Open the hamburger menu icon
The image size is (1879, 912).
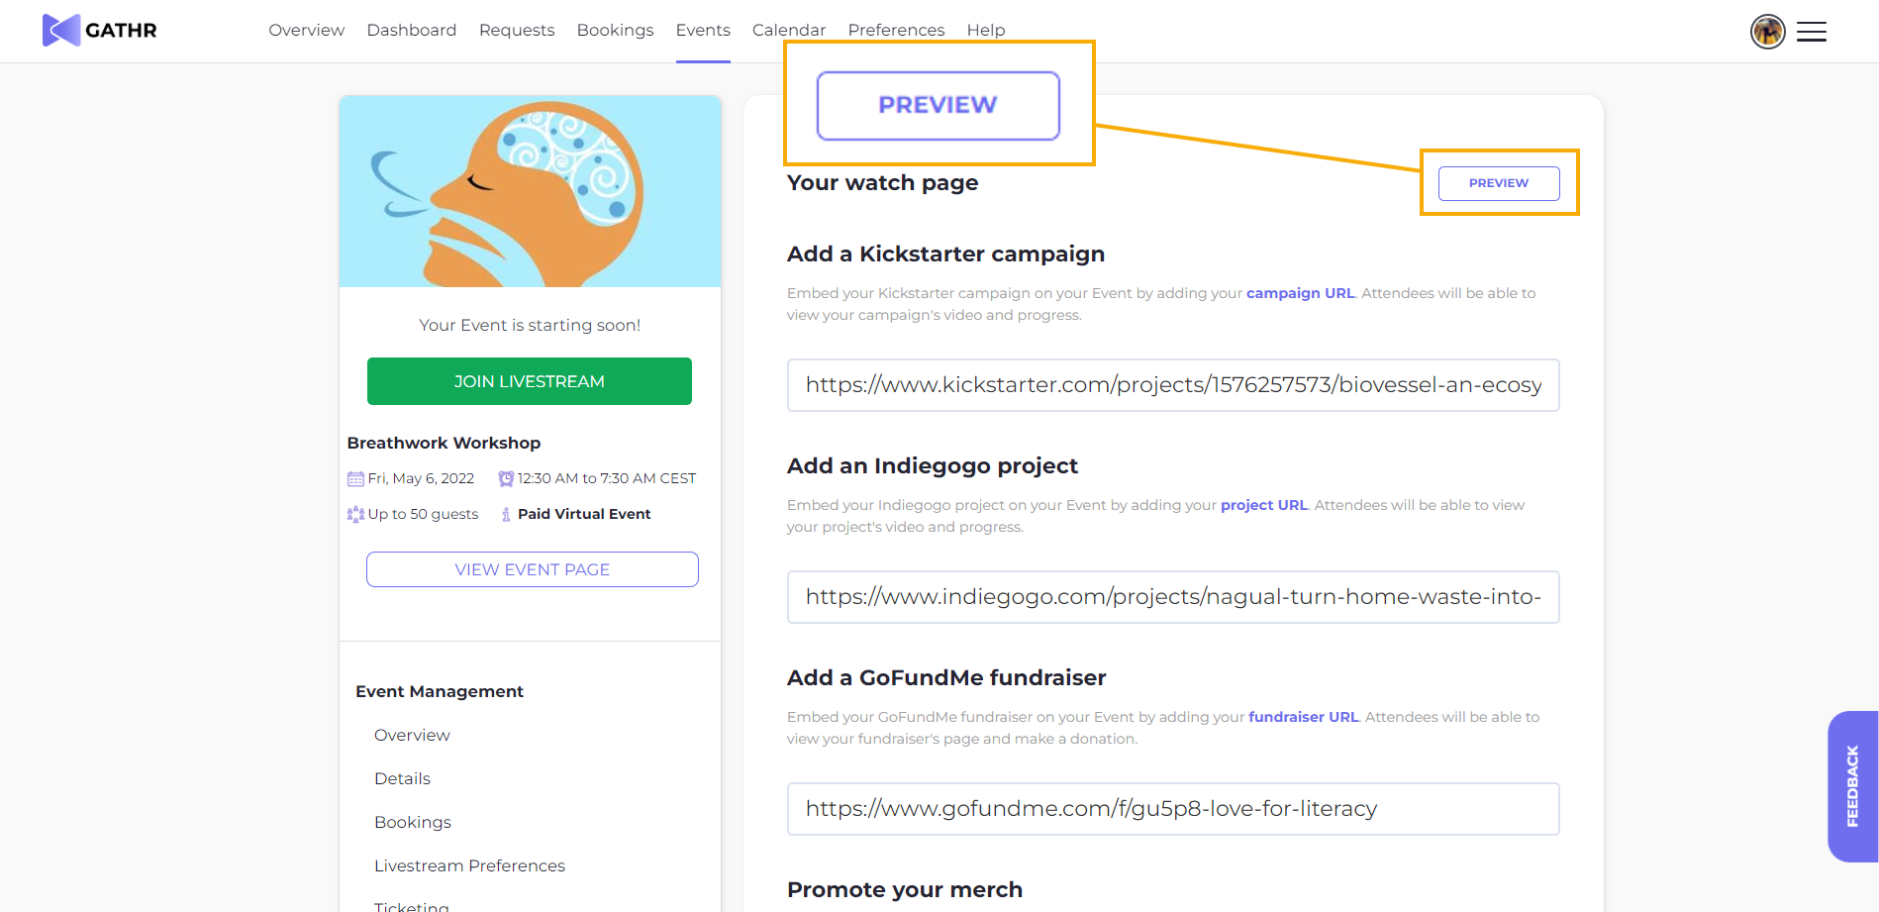coord(1811,32)
